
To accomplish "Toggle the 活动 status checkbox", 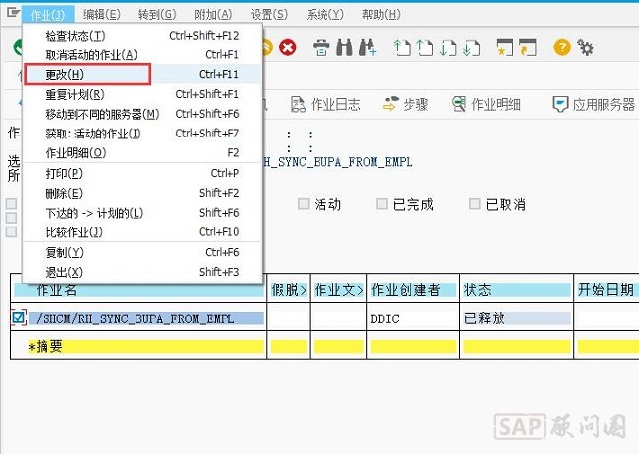I will [304, 204].
